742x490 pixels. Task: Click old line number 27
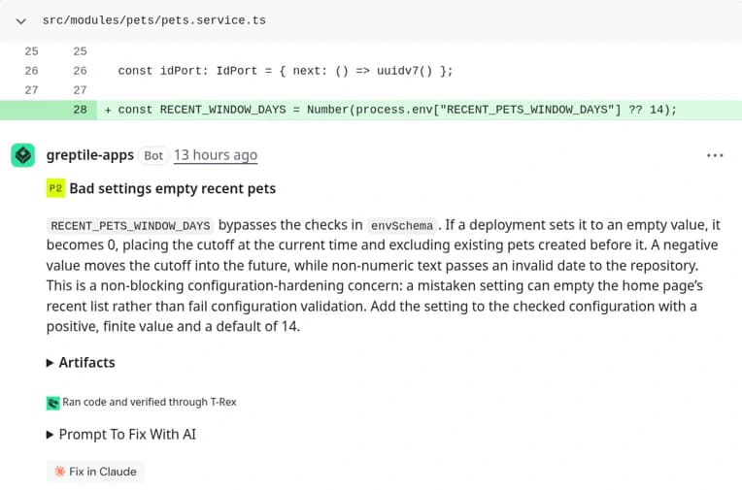[x=31, y=90]
